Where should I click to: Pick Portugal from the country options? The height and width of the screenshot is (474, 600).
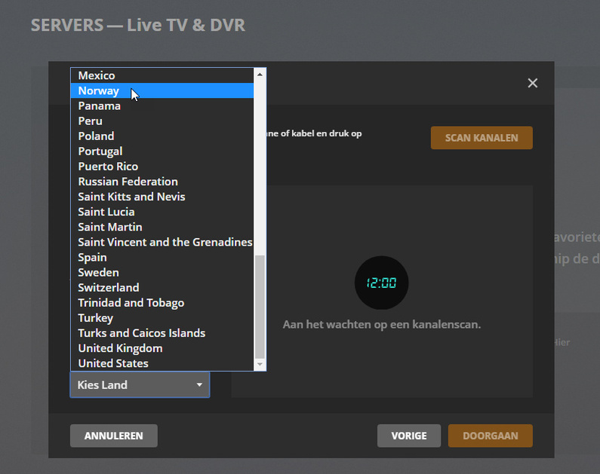click(x=162, y=151)
